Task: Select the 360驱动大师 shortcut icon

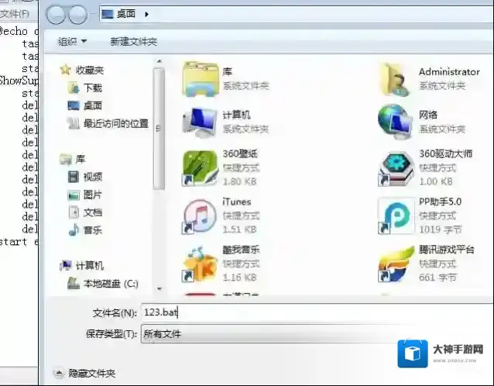Action: coord(396,168)
